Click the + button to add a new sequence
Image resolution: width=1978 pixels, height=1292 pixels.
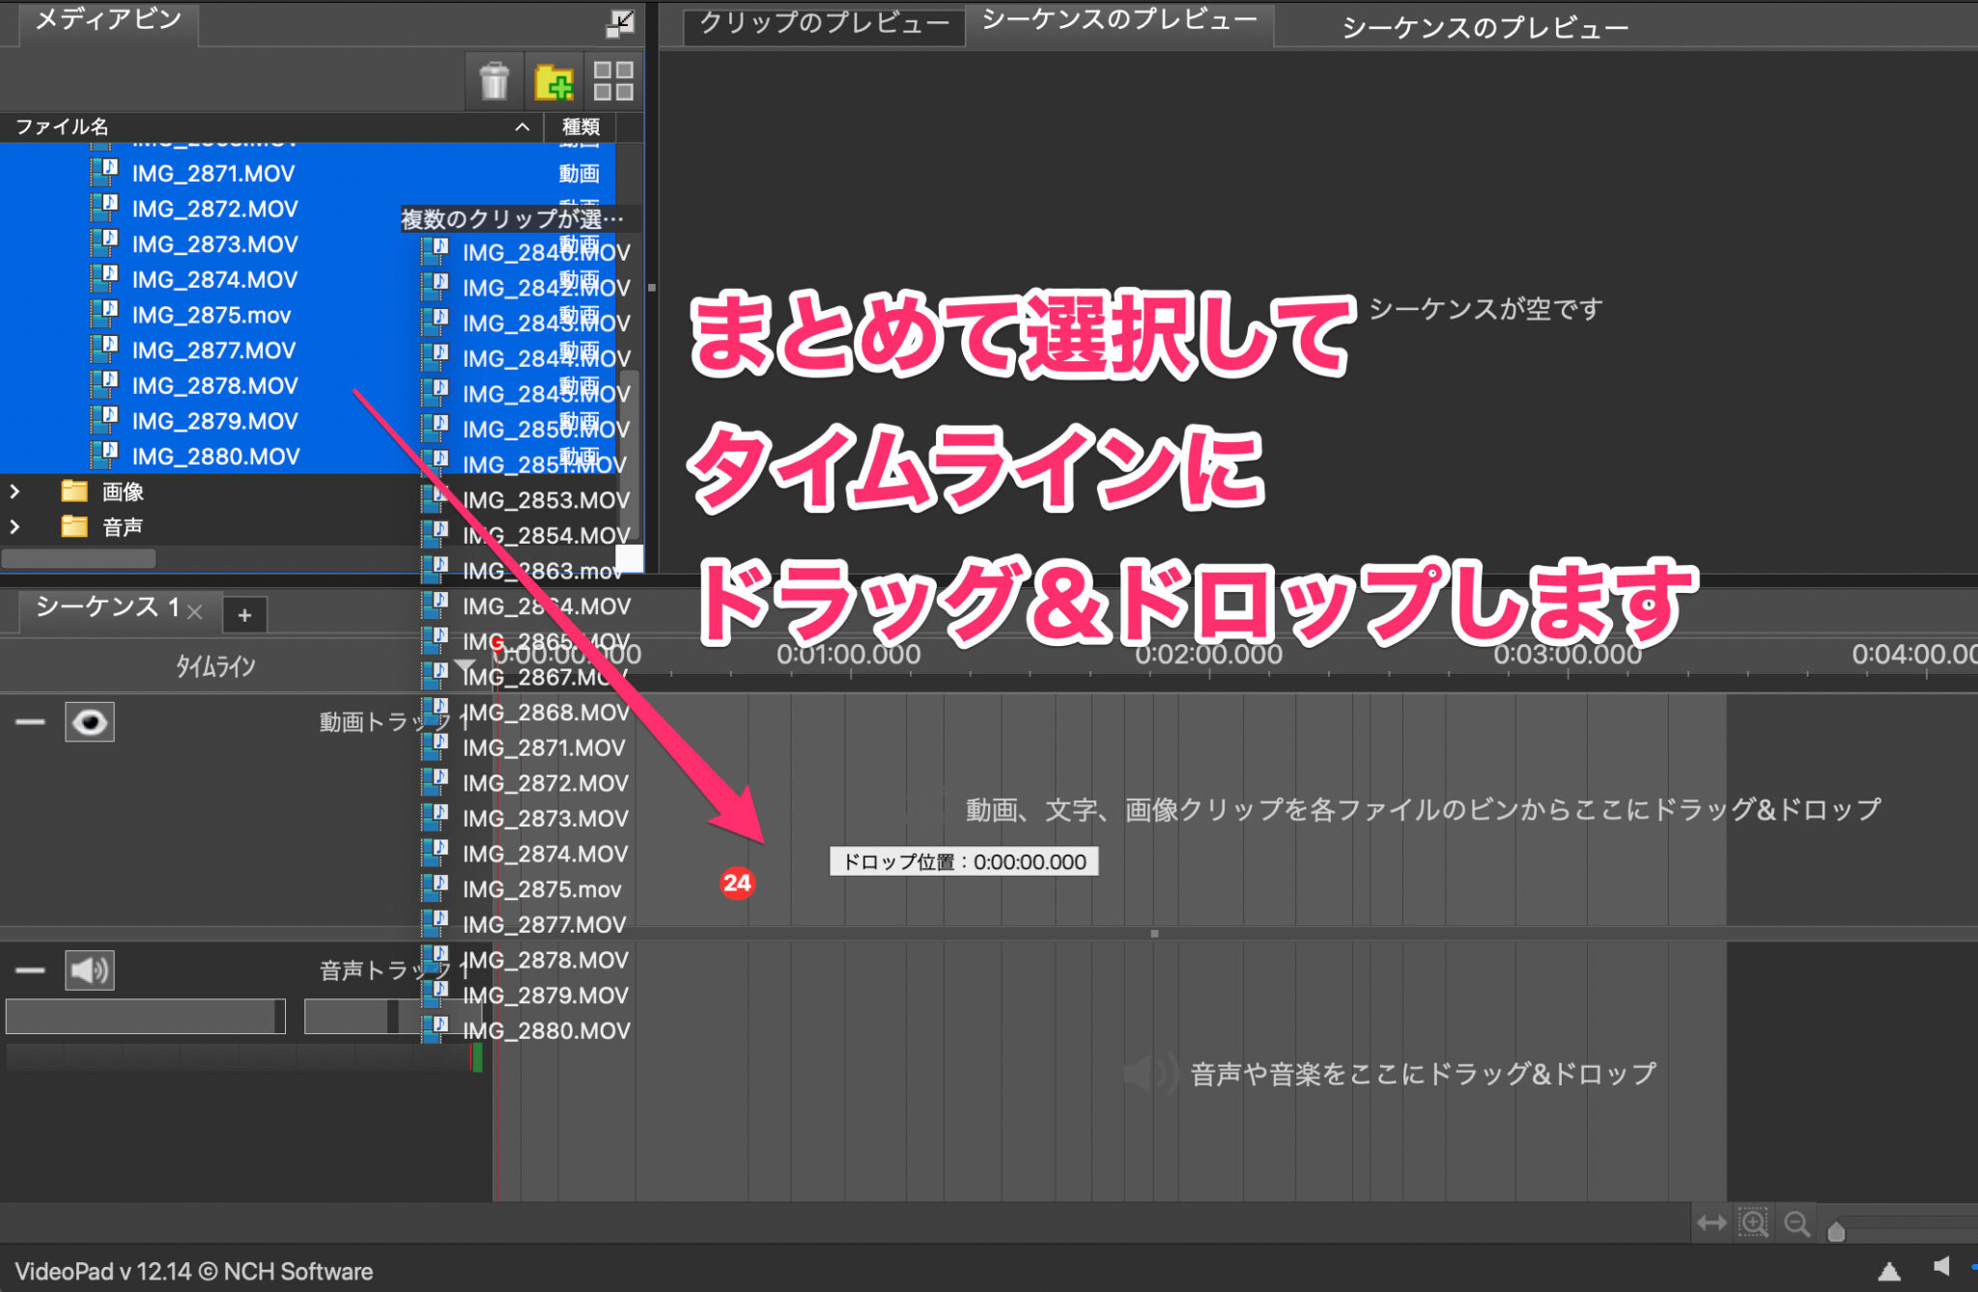point(245,614)
